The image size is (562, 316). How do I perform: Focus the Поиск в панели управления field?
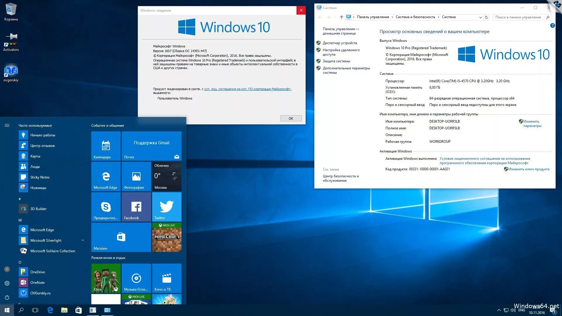coord(522,17)
